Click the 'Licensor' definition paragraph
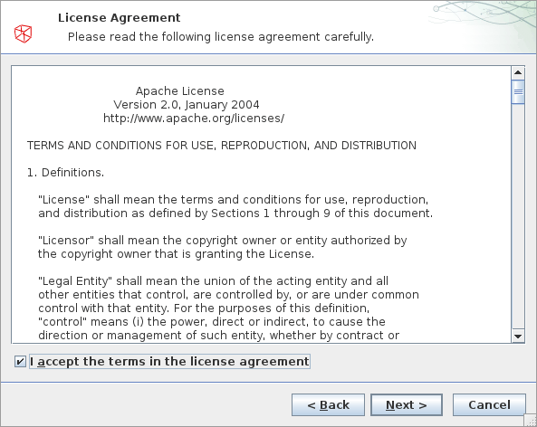Image resolution: width=537 pixels, height=427 pixels. tap(222, 247)
